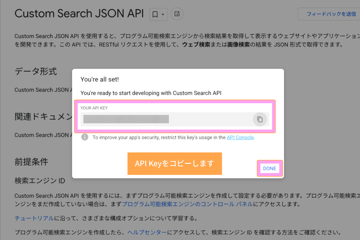Open the ヘルプセンター link

(147, 232)
